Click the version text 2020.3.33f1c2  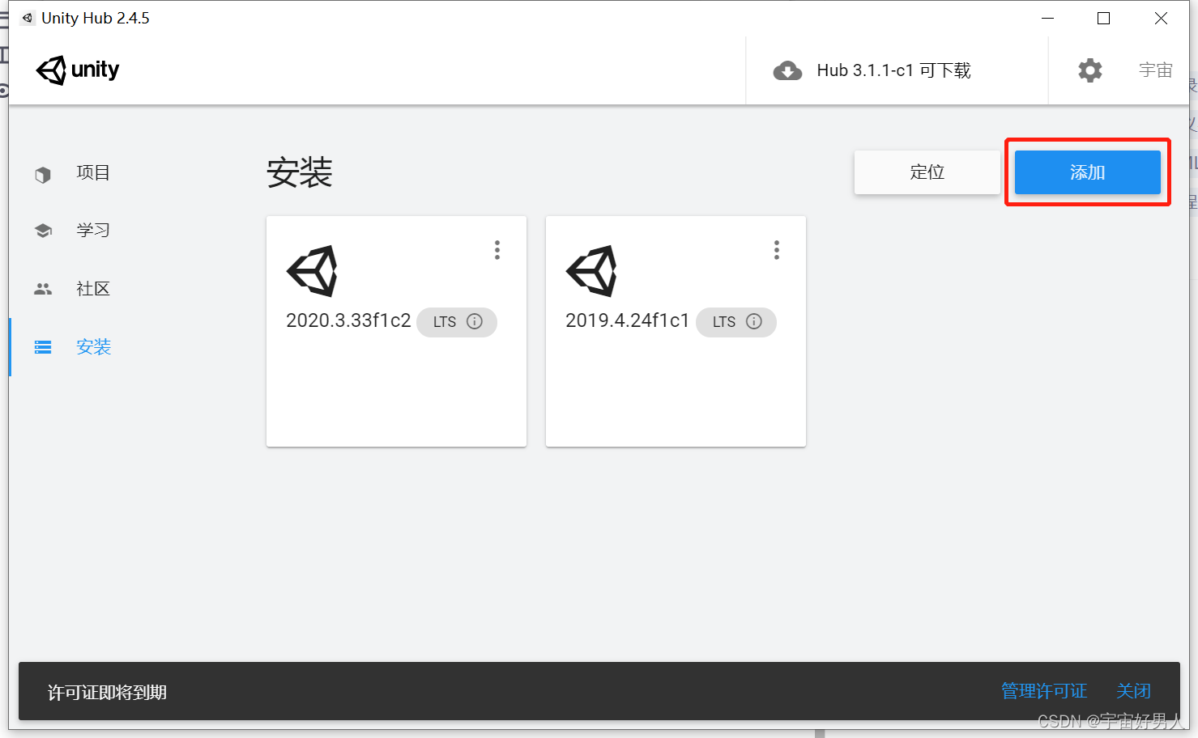pyautogui.click(x=348, y=320)
